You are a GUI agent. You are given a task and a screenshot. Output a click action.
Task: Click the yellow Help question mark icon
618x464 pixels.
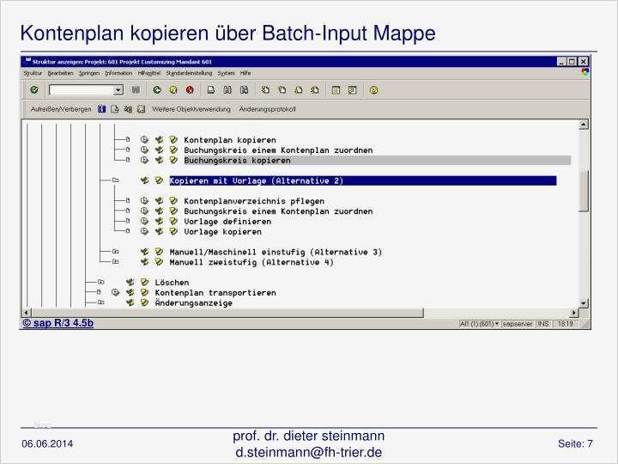click(x=373, y=90)
